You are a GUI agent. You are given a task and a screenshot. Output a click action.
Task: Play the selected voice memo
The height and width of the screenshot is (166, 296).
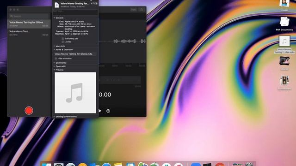coord(100,111)
